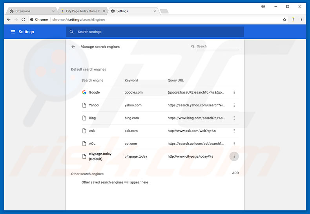Click the AOL query URL

pyautogui.click(x=195, y=144)
